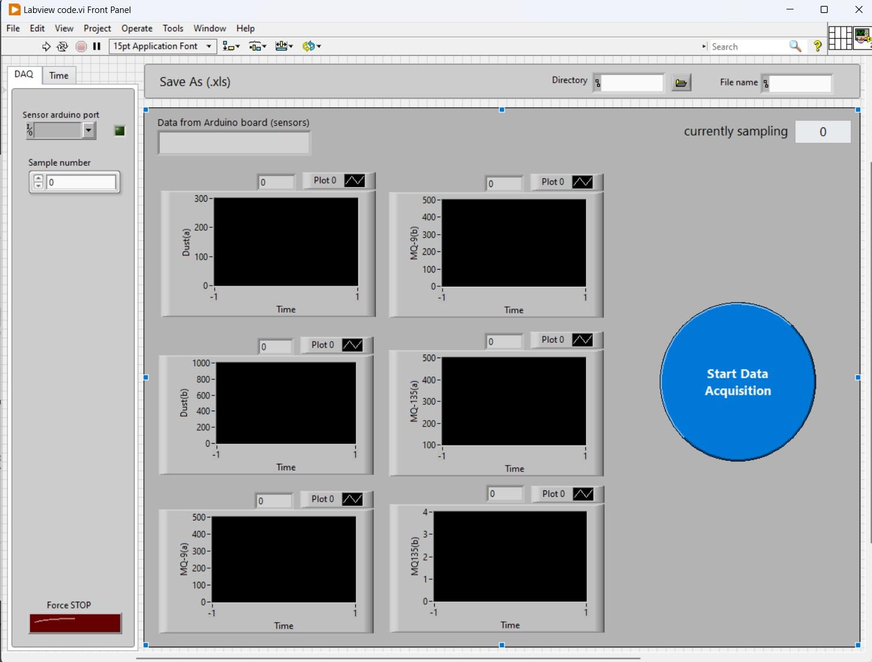
Task: Click the MQ-9(a) Plot 0 line icon
Action: click(x=352, y=499)
